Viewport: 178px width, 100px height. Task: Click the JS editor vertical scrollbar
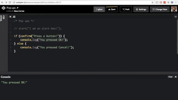point(177,37)
